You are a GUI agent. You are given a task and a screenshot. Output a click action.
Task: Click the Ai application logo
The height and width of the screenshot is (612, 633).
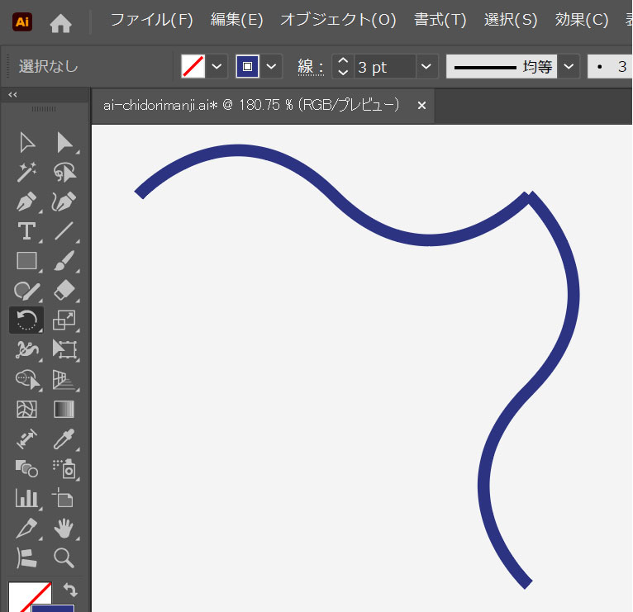(x=22, y=21)
